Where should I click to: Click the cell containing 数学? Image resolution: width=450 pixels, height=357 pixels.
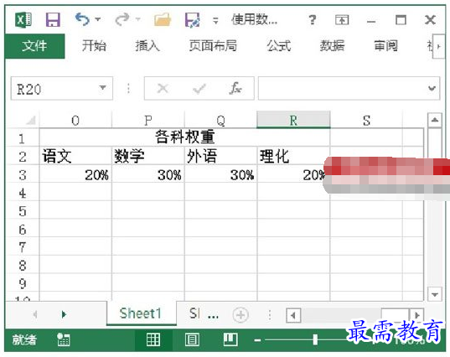coord(148,156)
